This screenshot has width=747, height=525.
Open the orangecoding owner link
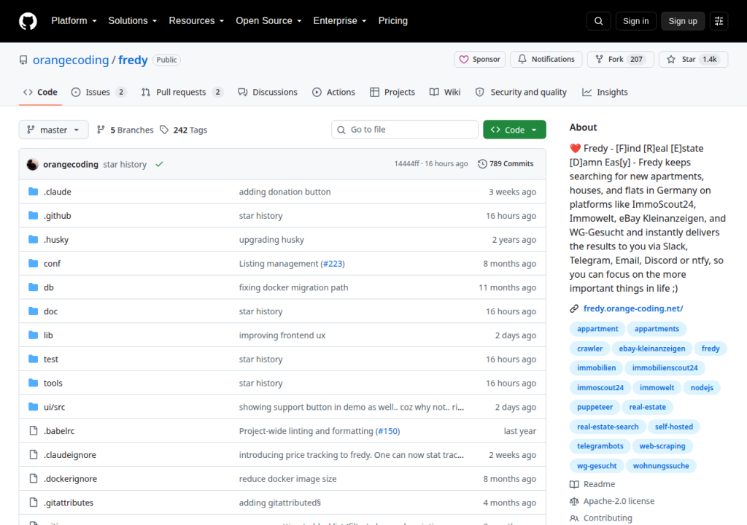point(71,60)
